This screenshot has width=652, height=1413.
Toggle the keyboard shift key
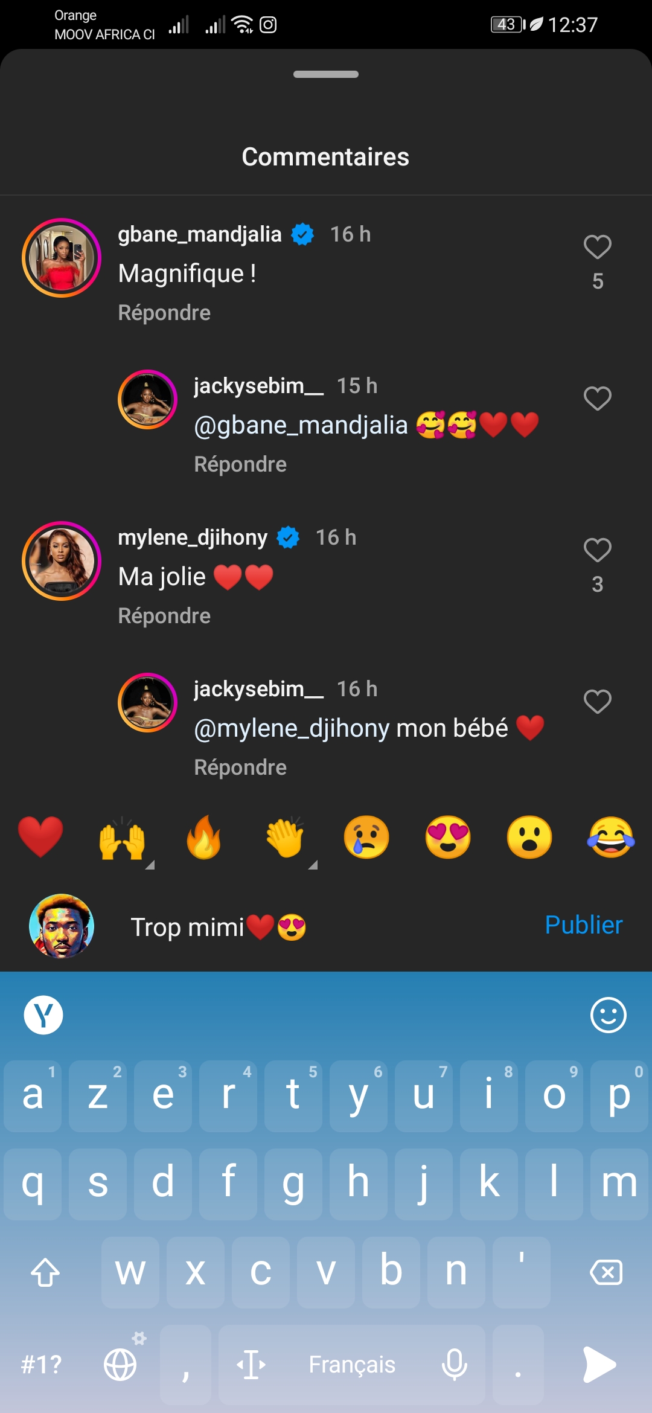pos(45,1272)
